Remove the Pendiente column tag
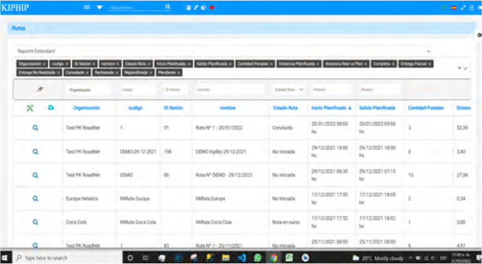 tap(179, 73)
